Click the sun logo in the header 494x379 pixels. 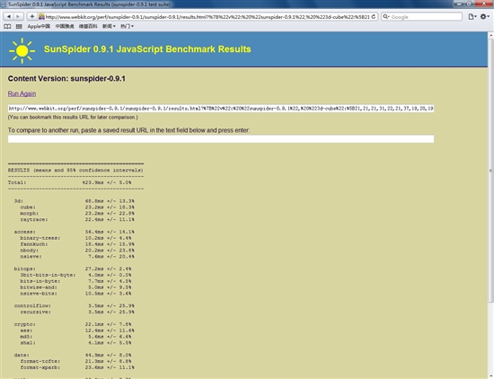(22, 50)
